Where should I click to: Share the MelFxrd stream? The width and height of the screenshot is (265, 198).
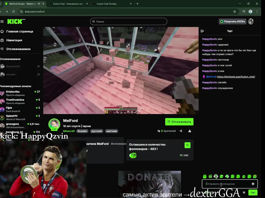click(x=181, y=131)
